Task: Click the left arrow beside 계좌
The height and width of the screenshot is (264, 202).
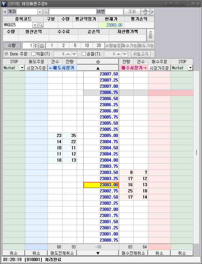Action: coord(5,12)
